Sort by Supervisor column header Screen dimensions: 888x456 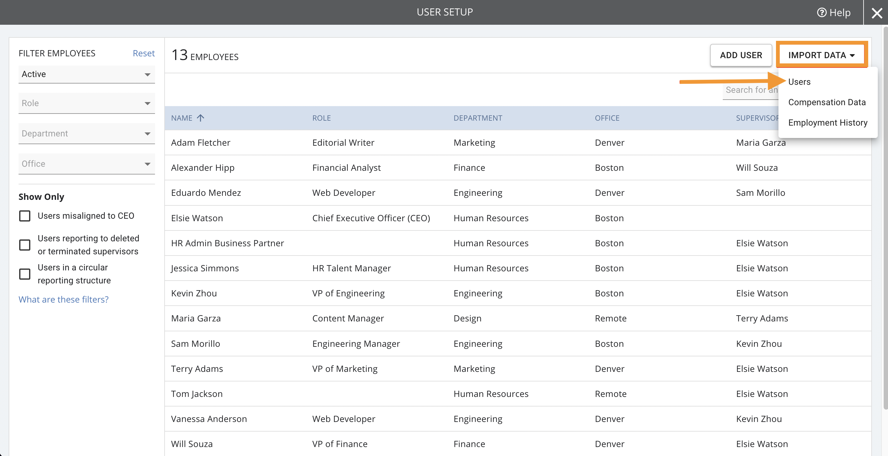point(757,118)
